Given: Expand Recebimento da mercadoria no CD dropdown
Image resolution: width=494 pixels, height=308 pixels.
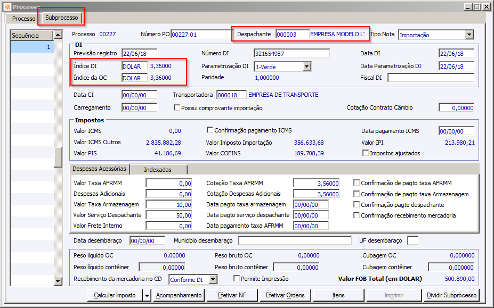Looking at the screenshot, I should (213, 279).
